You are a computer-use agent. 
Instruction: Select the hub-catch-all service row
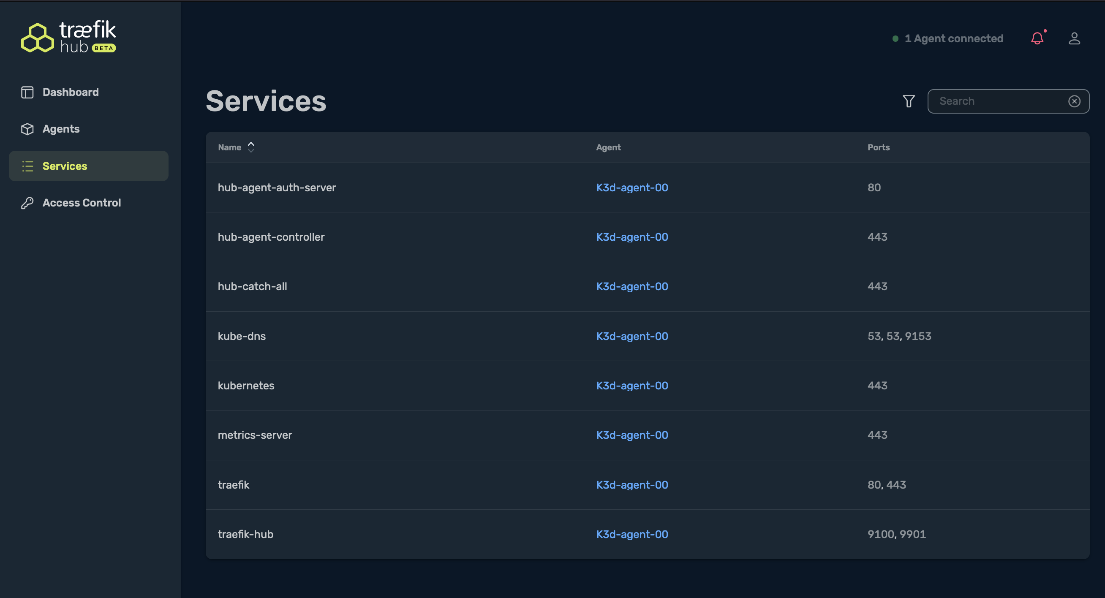(252, 287)
